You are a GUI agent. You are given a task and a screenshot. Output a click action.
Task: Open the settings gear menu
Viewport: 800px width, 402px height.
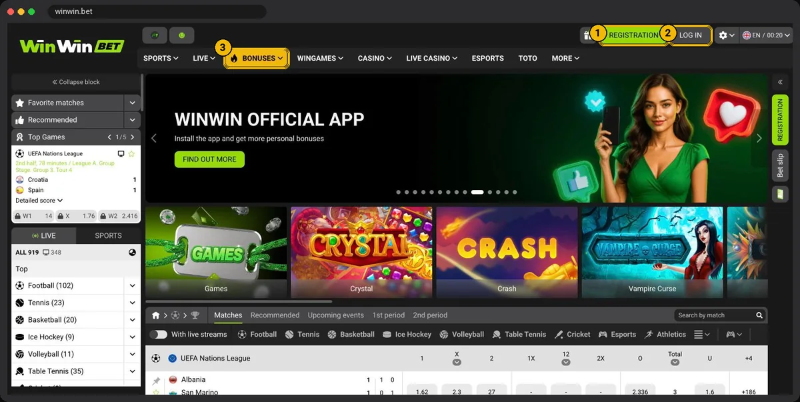(727, 35)
